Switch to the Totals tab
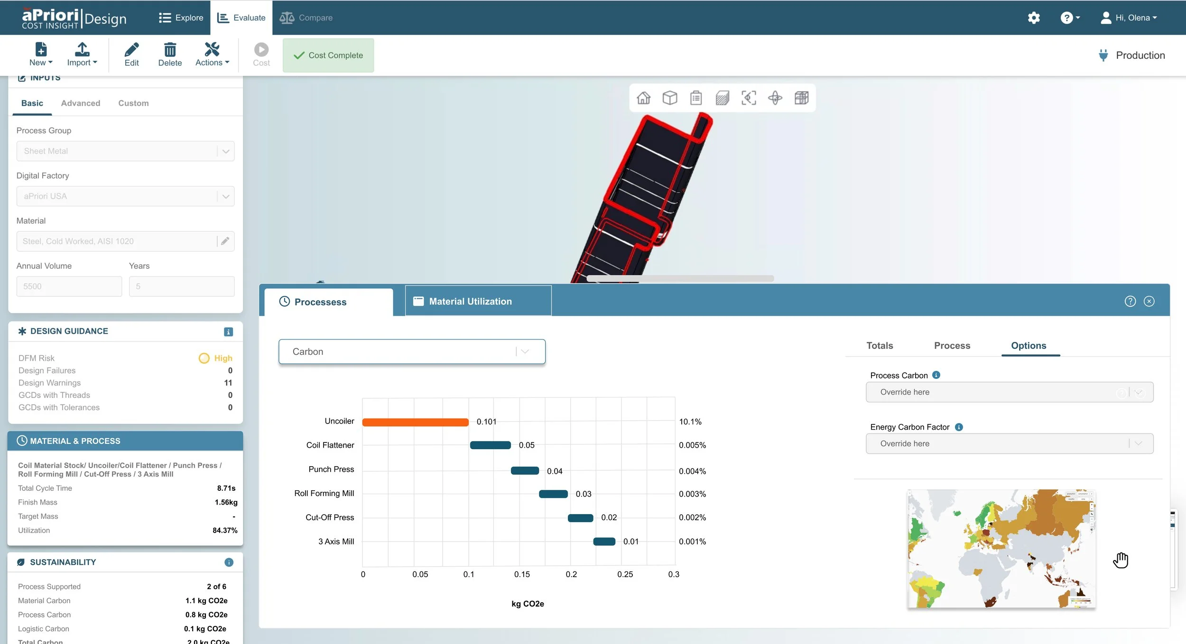Viewport: 1186px width, 644px height. pyautogui.click(x=880, y=346)
